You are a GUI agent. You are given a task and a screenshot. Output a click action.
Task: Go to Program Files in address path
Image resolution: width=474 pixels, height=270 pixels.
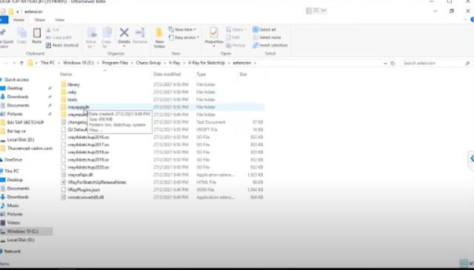click(x=116, y=63)
